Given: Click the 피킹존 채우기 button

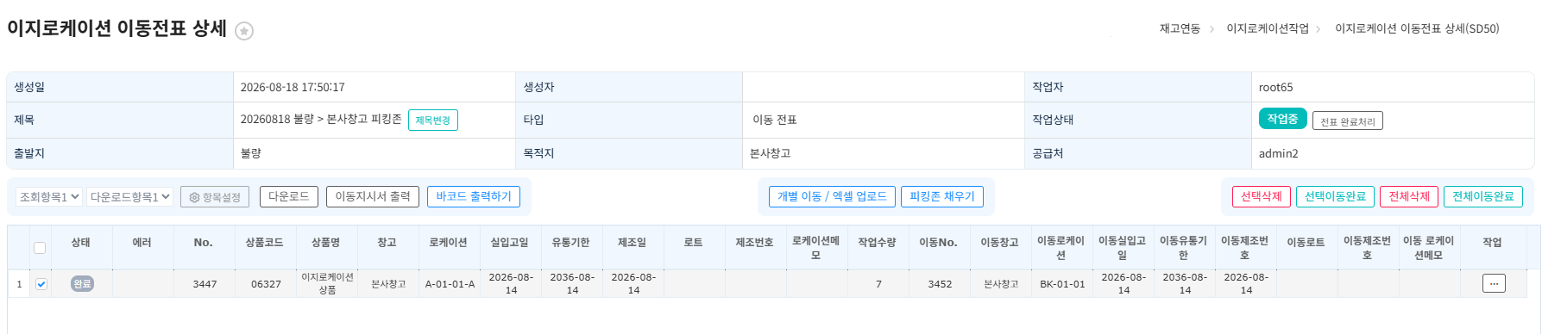Looking at the screenshot, I should (x=942, y=196).
